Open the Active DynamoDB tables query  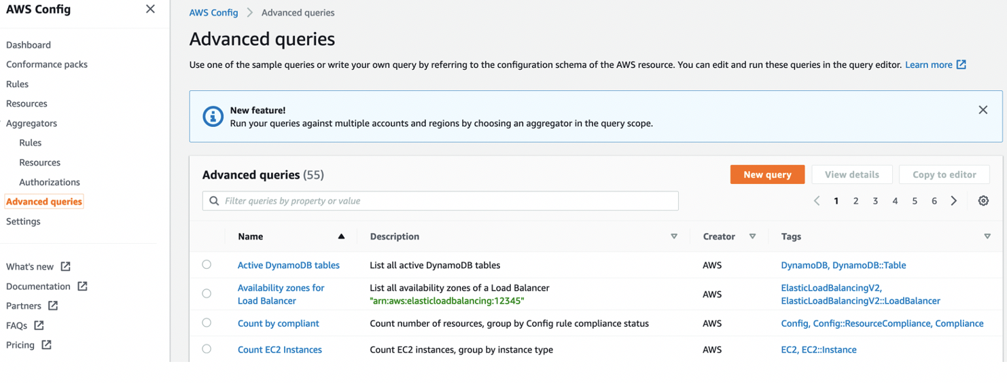289,265
